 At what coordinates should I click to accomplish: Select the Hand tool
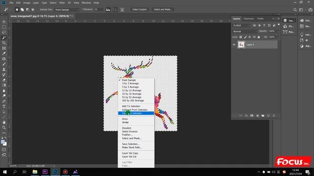click(4, 122)
